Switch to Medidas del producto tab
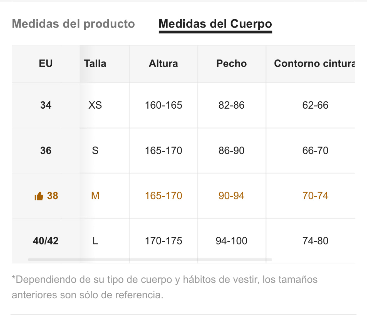Image resolution: width=367 pixels, height=320 pixels. (73, 24)
